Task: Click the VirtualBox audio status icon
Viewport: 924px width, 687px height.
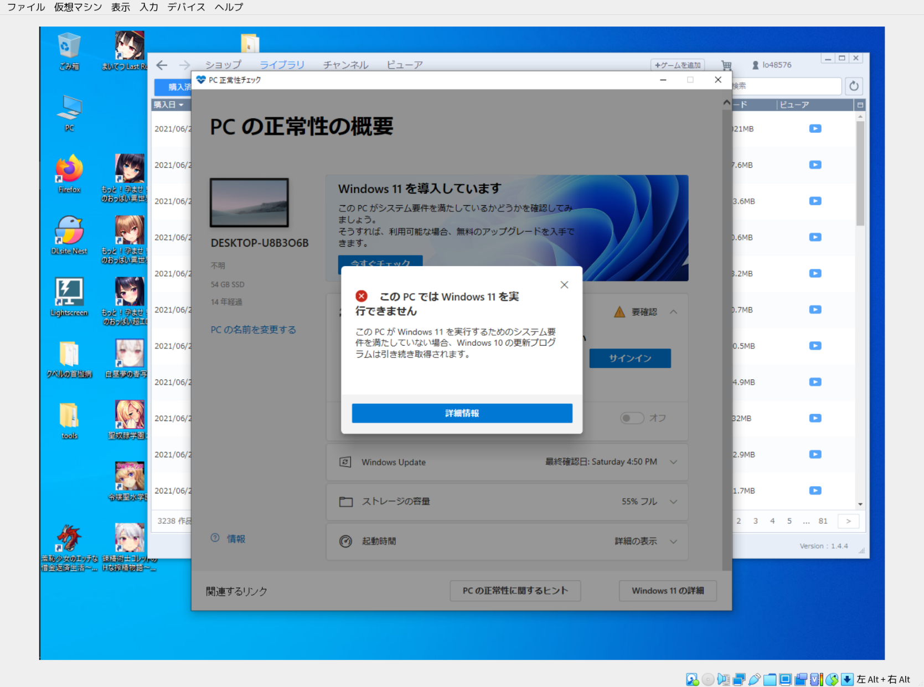Action: tap(723, 679)
